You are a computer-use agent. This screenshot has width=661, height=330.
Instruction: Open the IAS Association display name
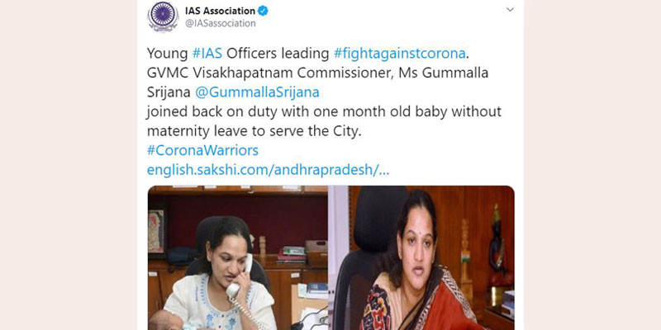coord(220,11)
